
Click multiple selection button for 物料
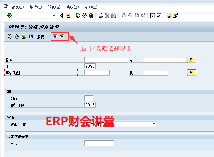click(192, 60)
